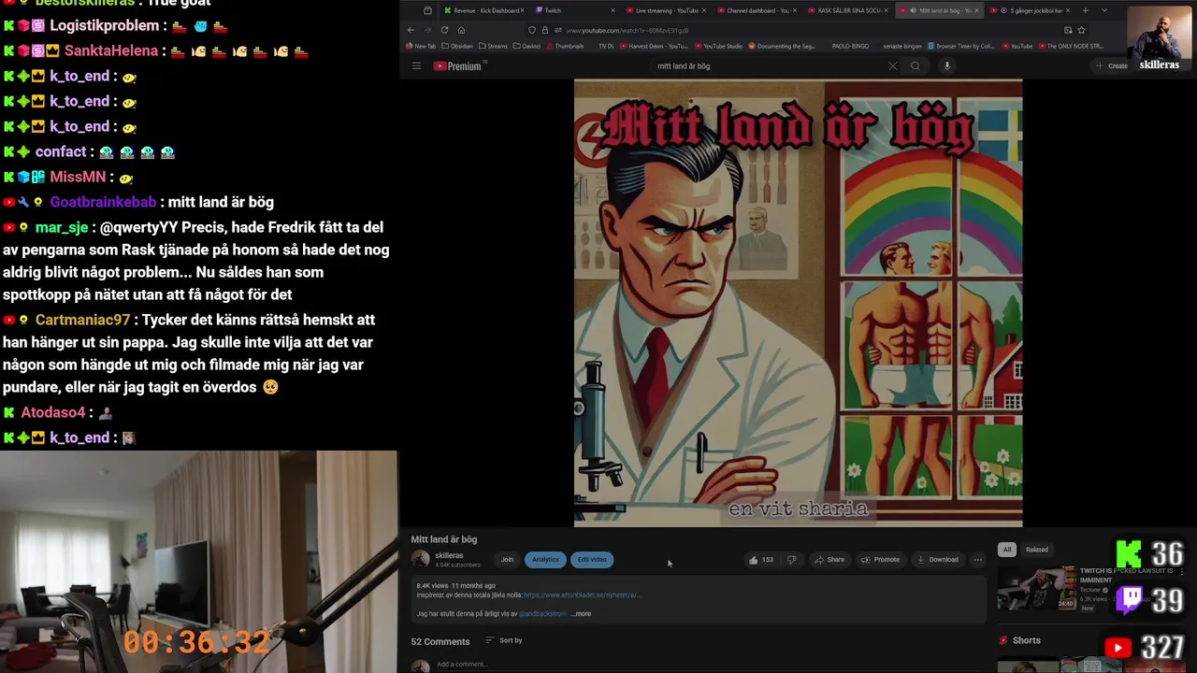Open the PAOLO-BINGO bookmark

851,46
